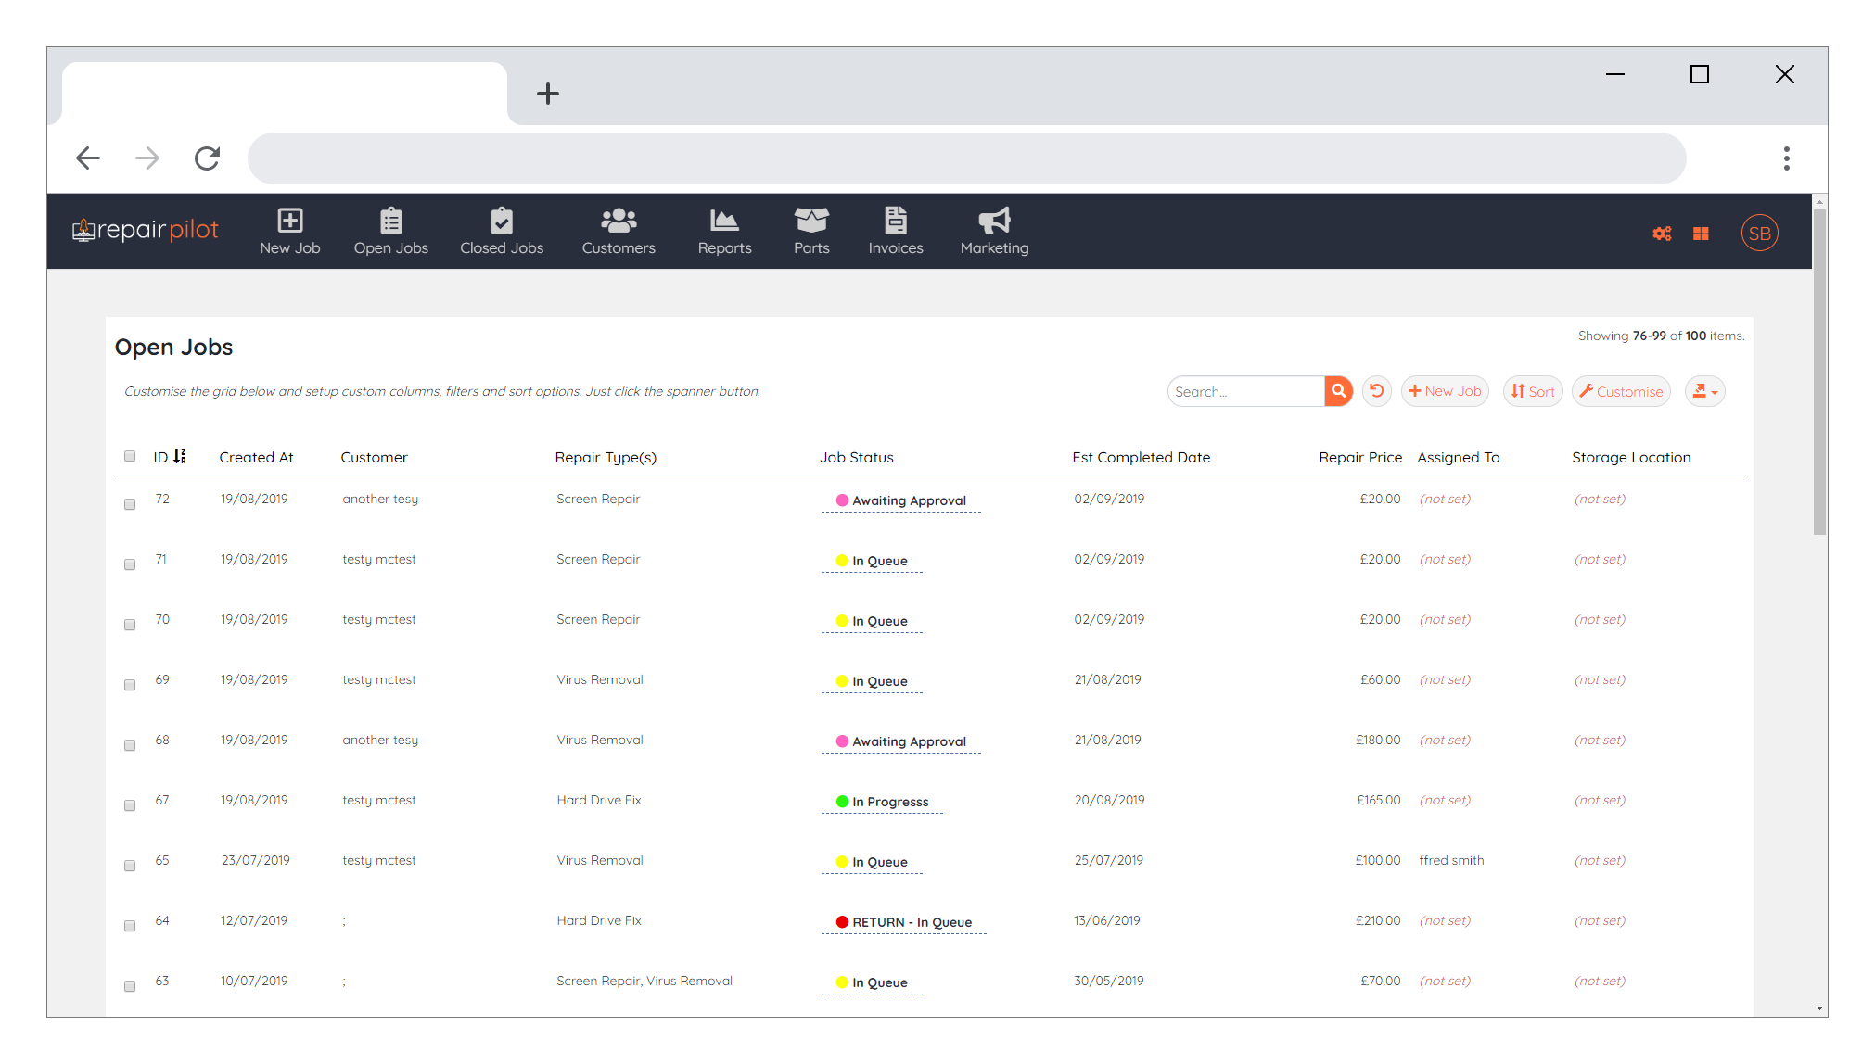
Task: Sort by Created At column
Action: [256, 457]
